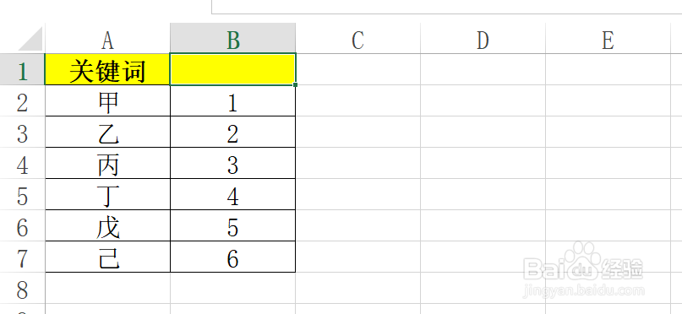Click the cell with value 6
The image size is (682, 314).
(232, 257)
